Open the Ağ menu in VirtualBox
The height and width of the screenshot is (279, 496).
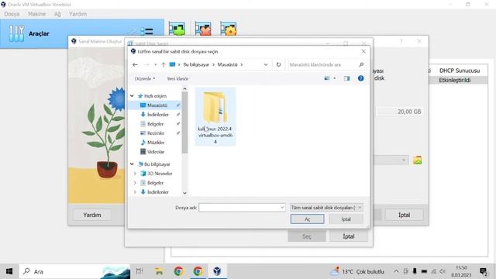[x=57, y=14]
